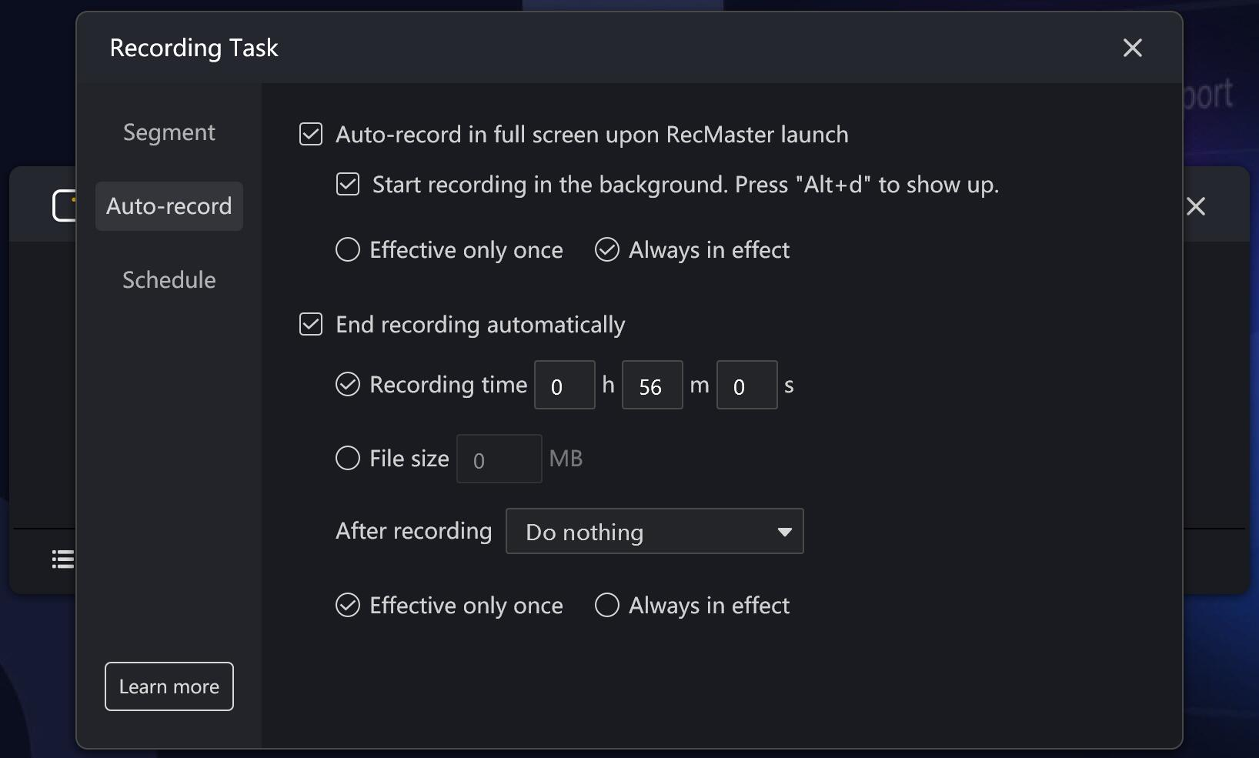Choose the Recording time radio option
The height and width of the screenshot is (758, 1259).
[348, 384]
